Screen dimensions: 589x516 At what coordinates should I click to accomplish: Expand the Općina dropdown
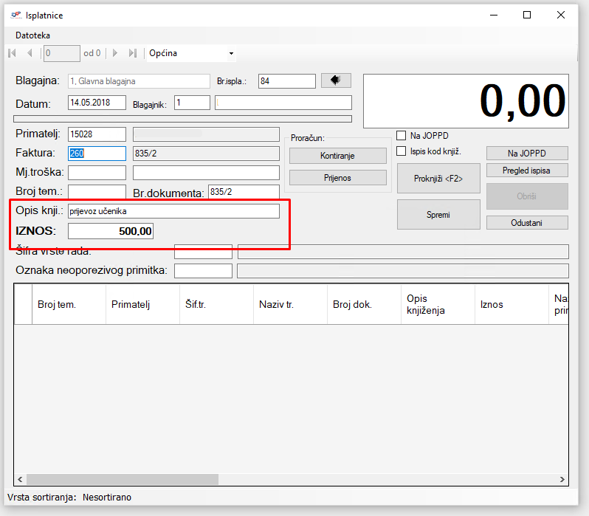click(x=231, y=53)
